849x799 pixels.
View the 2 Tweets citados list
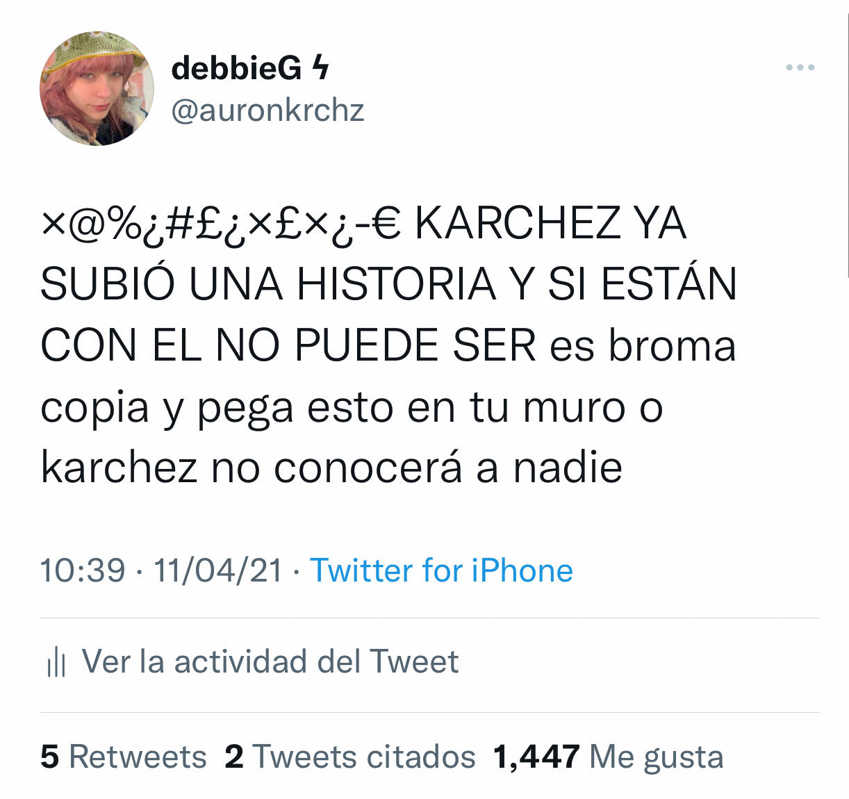(350, 757)
